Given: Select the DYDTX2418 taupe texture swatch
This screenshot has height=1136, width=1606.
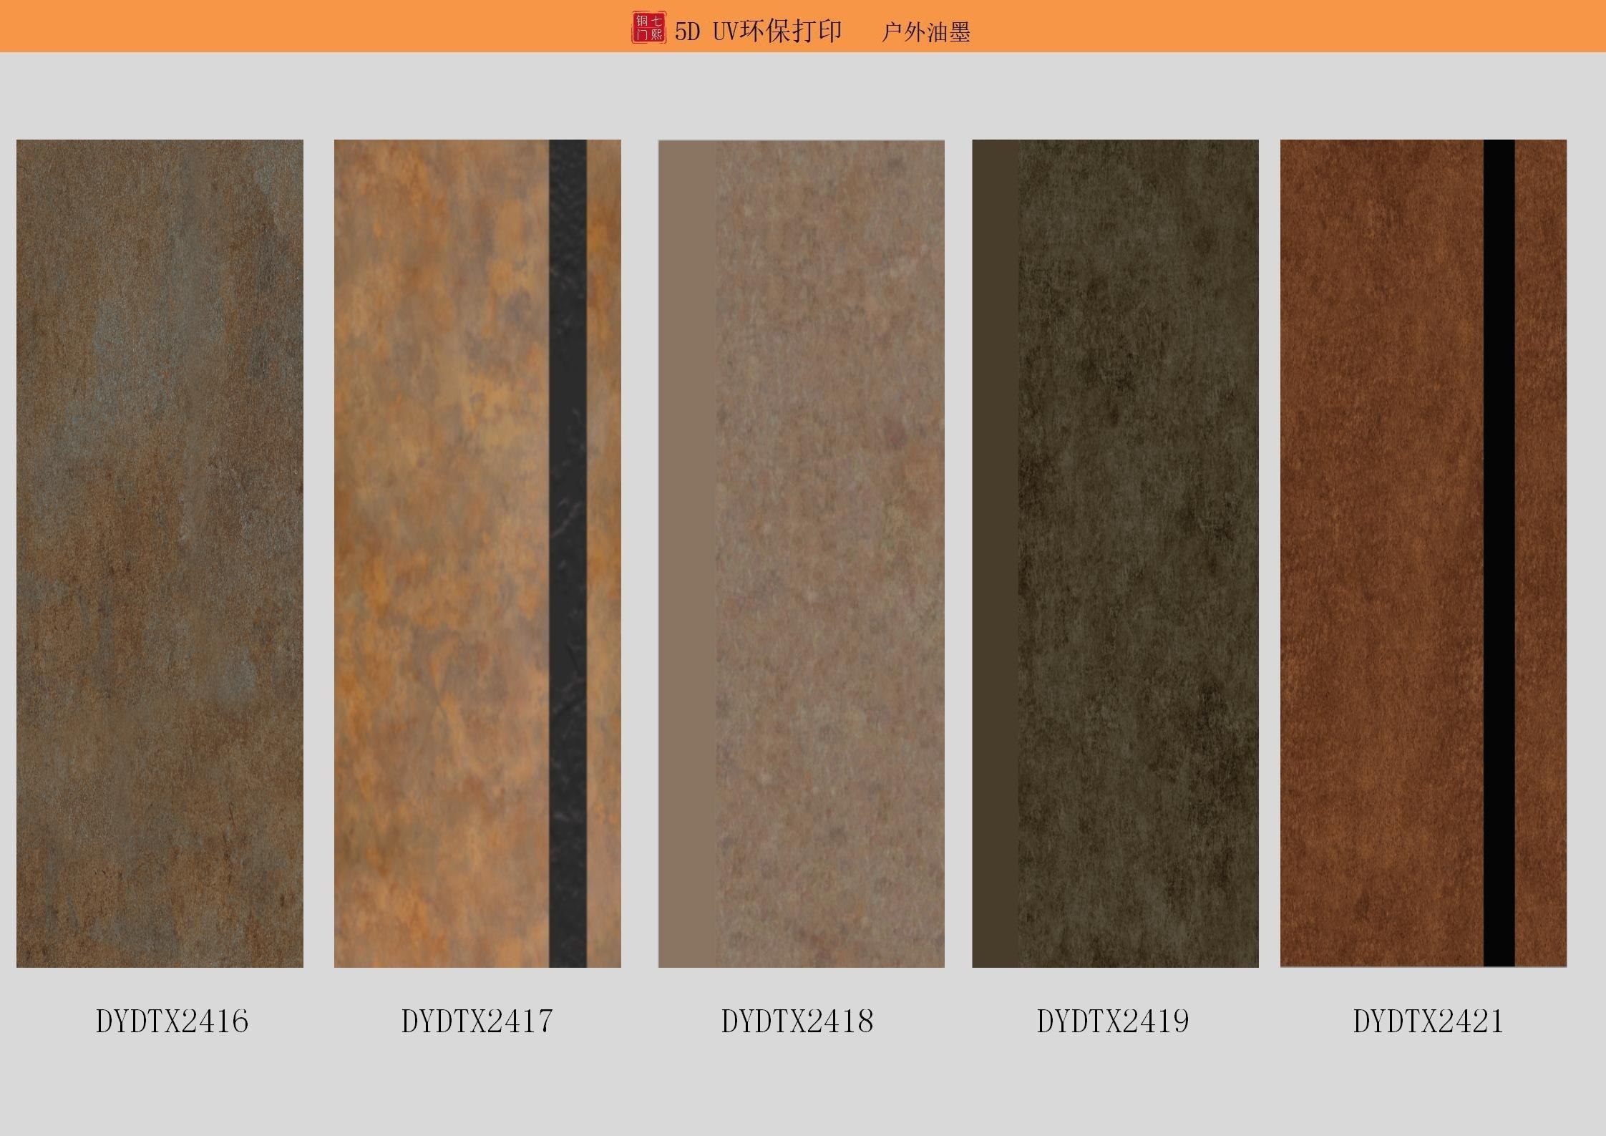Looking at the screenshot, I should 829,553.
